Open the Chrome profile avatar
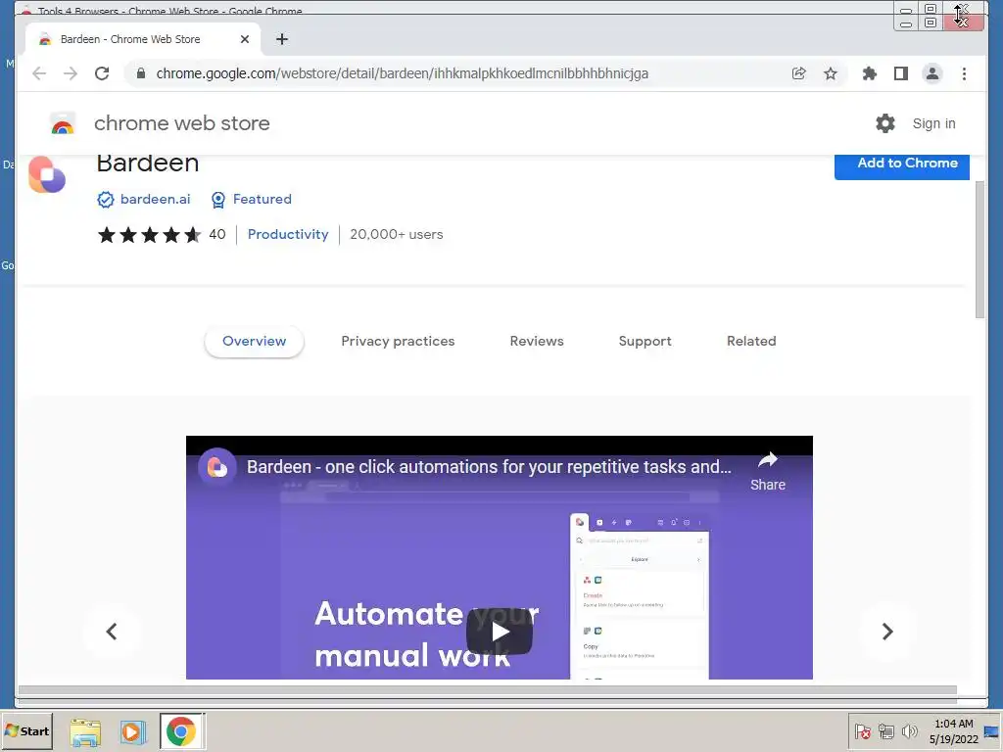1003x752 pixels. (932, 73)
